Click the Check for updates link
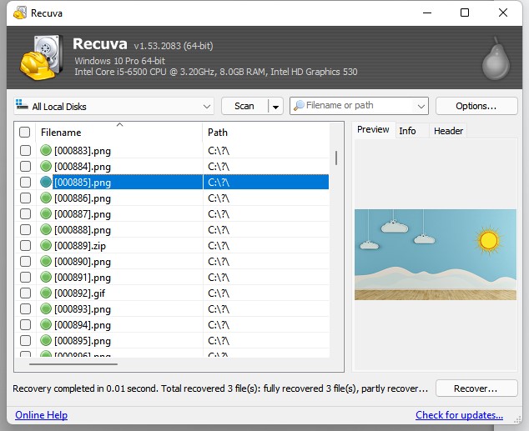 click(459, 415)
